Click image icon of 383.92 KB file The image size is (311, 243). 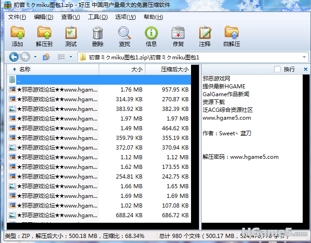coord(12,109)
